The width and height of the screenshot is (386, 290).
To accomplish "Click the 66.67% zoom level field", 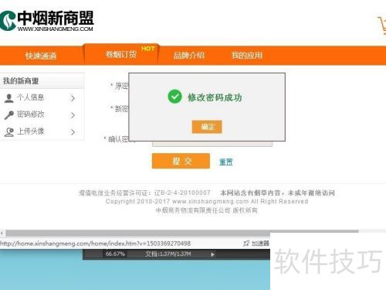I will click(x=115, y=254).
